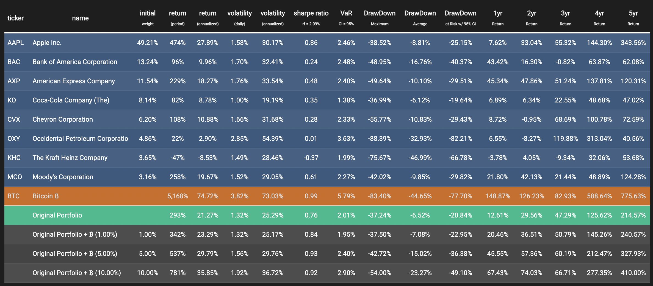
Task: Click the Original Portfolio green row label
Action: pos(57,215)
